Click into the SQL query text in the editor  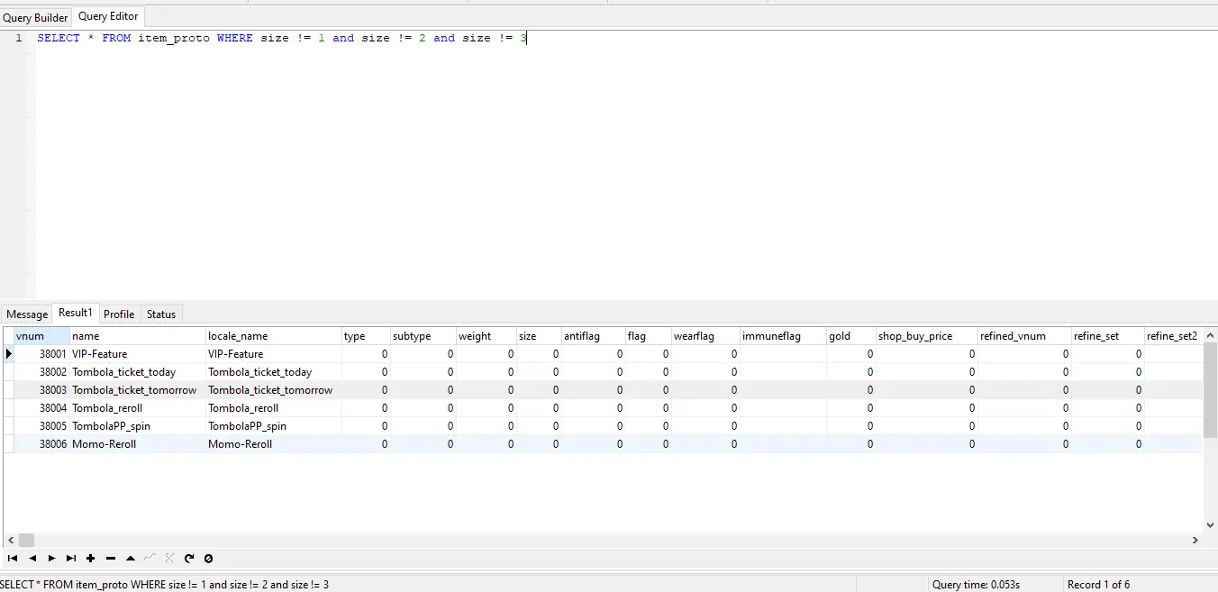coord(281,38)
